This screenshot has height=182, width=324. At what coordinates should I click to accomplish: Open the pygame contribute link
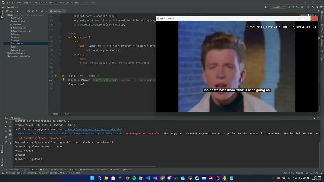(x=93, y=129)
